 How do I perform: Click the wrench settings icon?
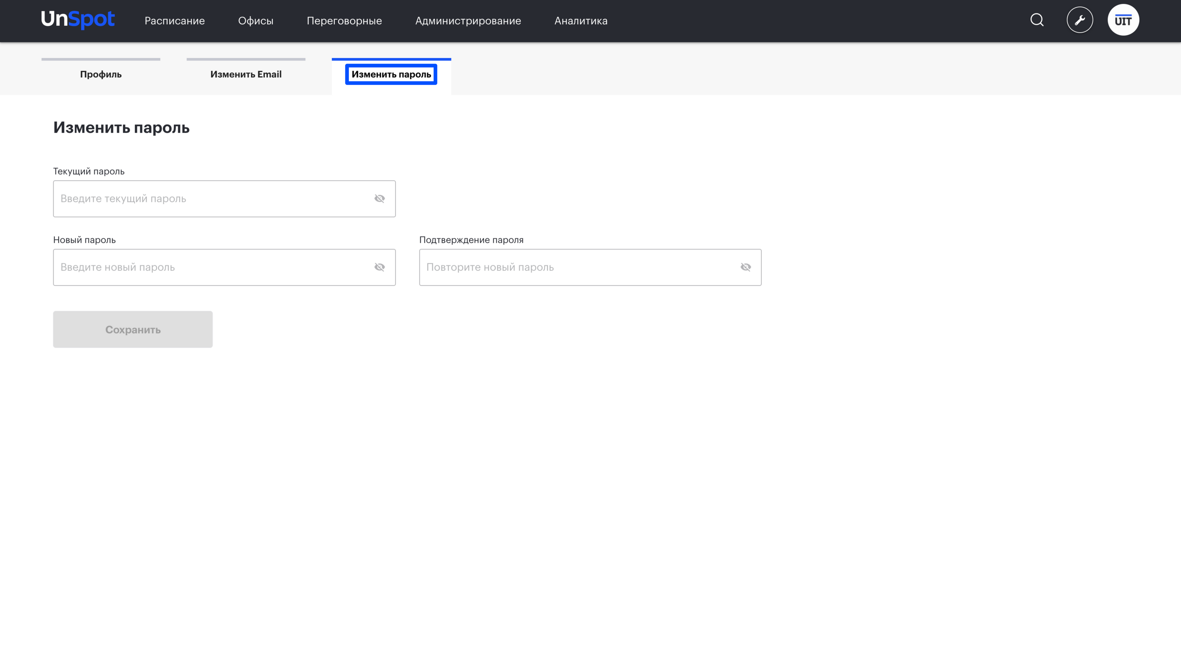tap(1080, 20)
